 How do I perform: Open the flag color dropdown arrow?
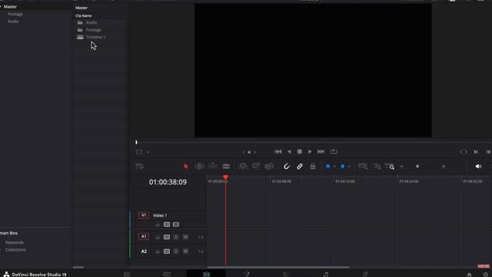click(x=334, y=166)
